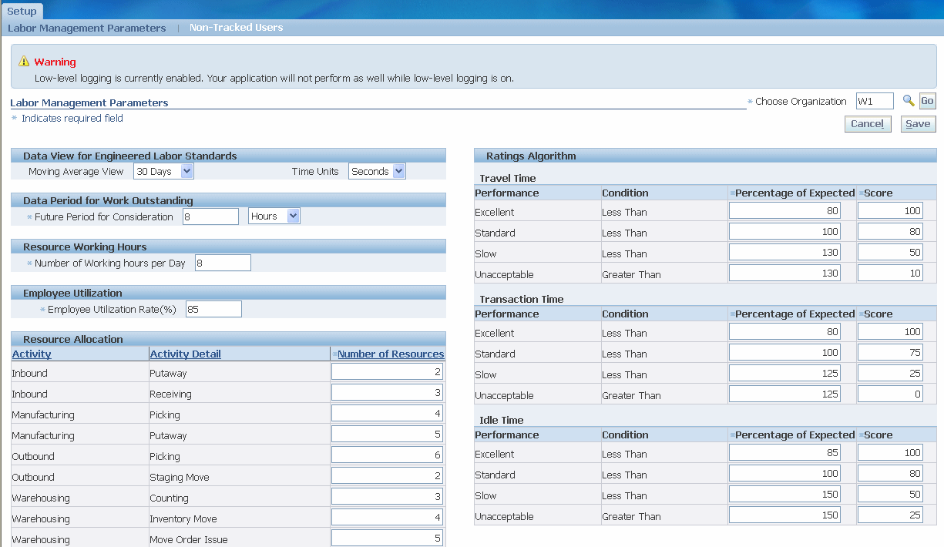This screenshot has height=547, width=944.
Task: Open the Time Units dropdown
Action: point(377,171)
